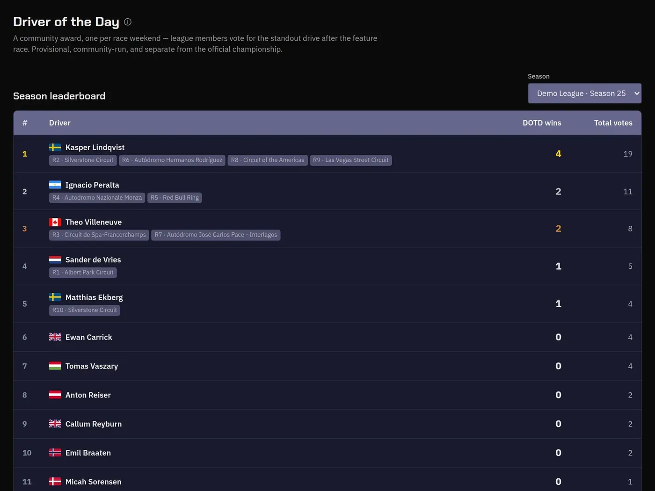Click the R5 · Red Bull Ring tag

[x=175, y=198]
